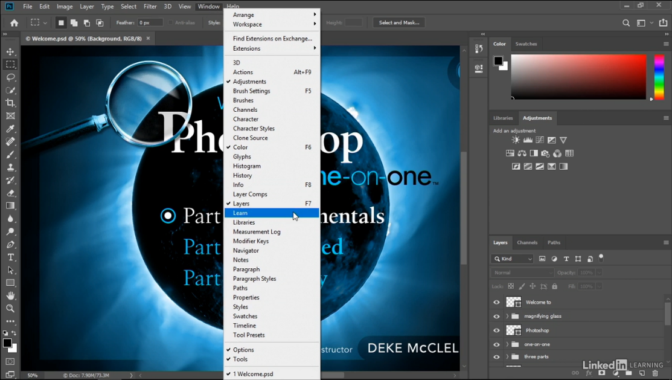
Task: Uncheck Tools in the Window menu
Action: click(x=272, y=359)
